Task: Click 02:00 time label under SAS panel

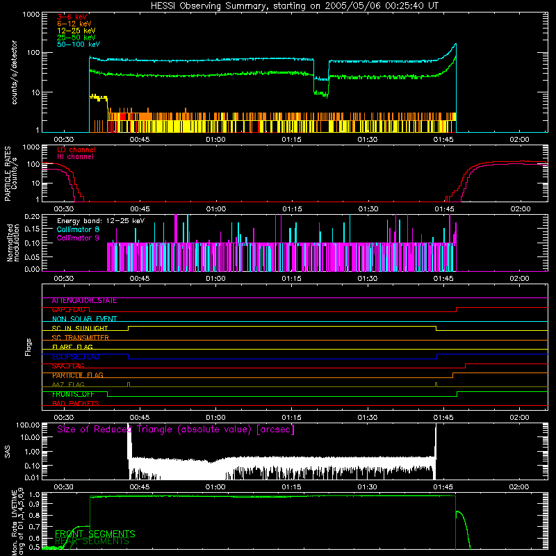Action: pyautogui.click(x=519, y=487)
